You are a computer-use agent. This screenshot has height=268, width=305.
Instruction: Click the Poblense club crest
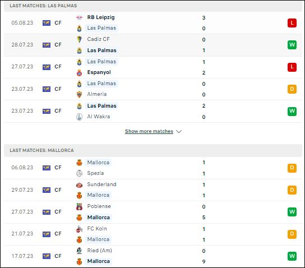tap(80, 206)
